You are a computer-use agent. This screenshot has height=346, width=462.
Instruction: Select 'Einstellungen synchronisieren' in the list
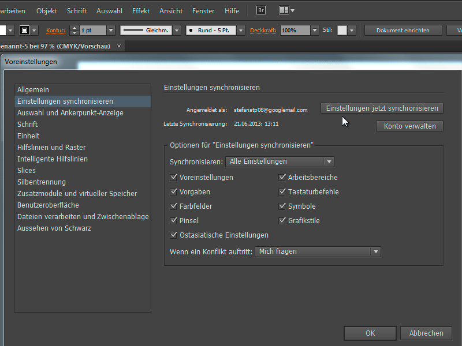tap(83, 101)
